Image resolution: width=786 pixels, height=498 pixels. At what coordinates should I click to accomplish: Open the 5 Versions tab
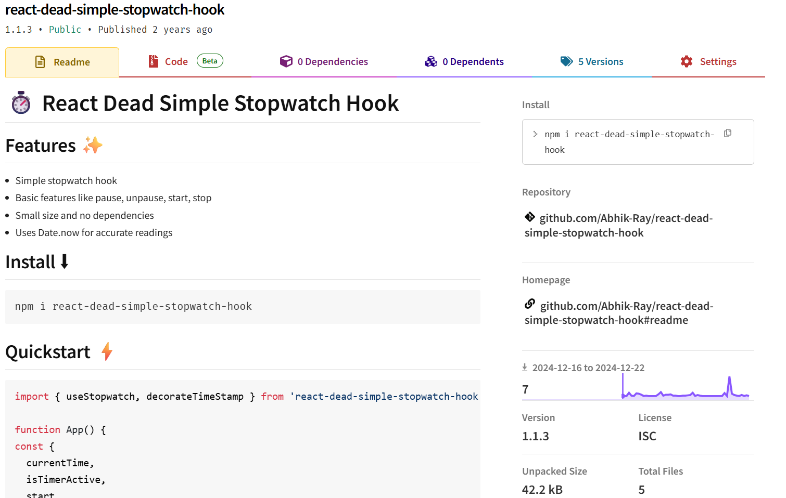point(600,61)
